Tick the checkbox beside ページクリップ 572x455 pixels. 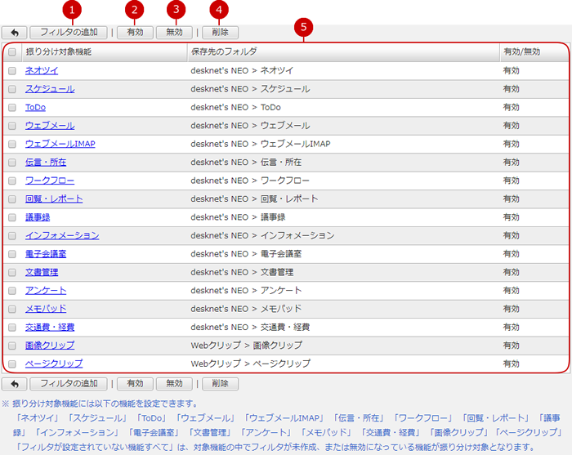pos(12,364)
